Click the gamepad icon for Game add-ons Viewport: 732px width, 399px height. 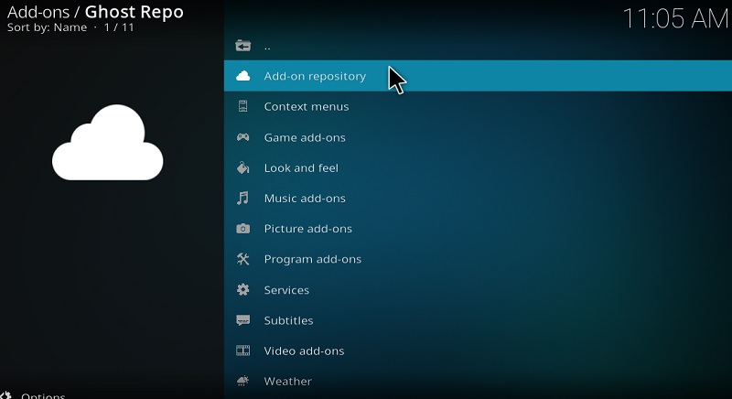[x=242, y=137]
